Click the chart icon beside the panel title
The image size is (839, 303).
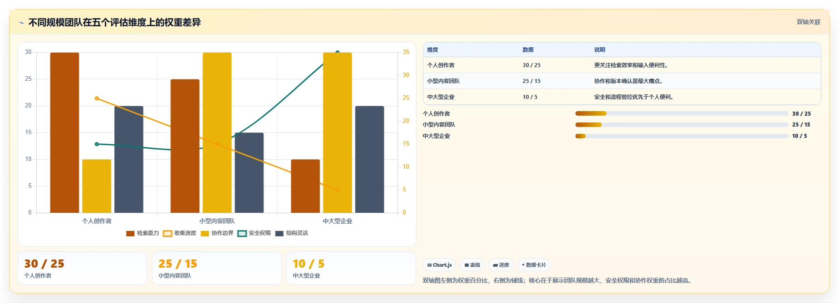point(21,23)
